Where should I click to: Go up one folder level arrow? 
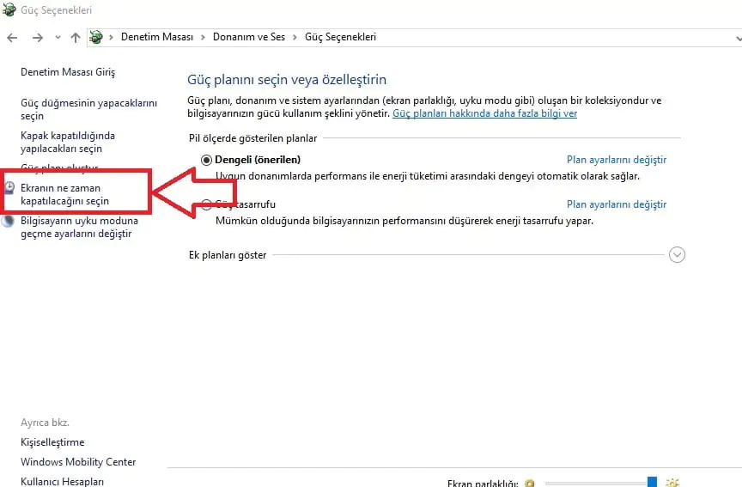[x=76, y=38]
